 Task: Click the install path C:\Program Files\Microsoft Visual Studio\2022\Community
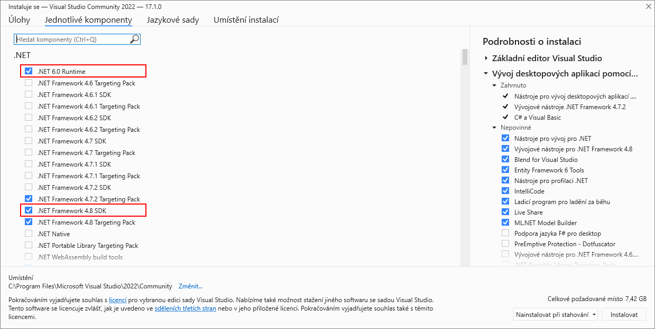coord(90,286)
